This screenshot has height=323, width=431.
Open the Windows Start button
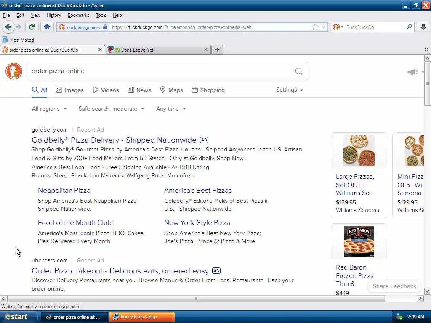(18, 317)
